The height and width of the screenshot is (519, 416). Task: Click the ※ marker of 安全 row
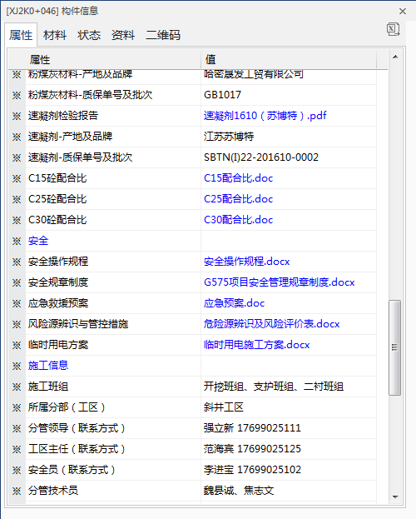(17, 242)
